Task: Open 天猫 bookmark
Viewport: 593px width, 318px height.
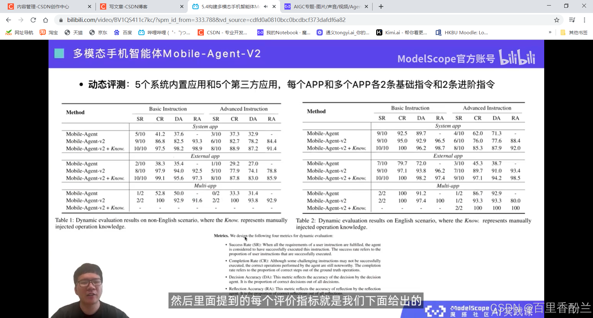Action: tap(74, 32)
